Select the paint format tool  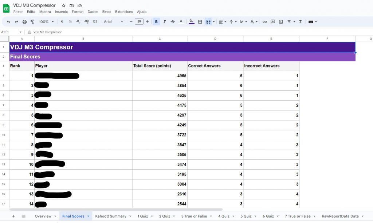pos(32,22)
